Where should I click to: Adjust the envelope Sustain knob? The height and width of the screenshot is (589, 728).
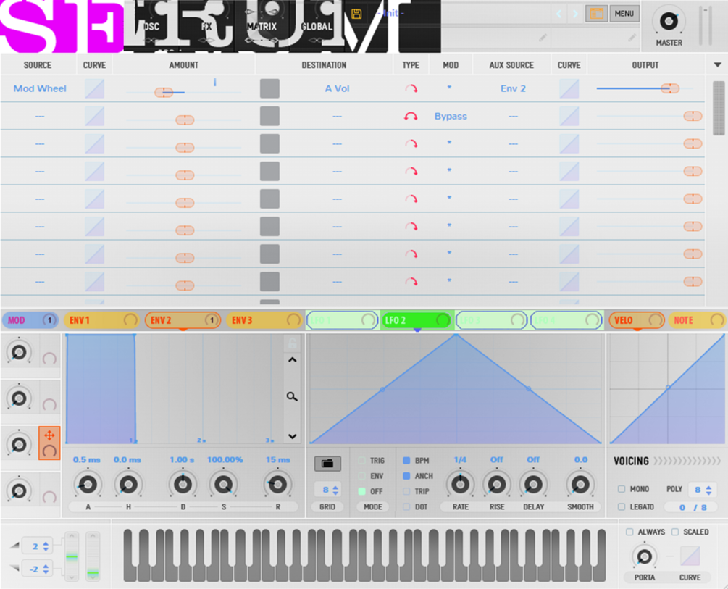(x=224, y=485)
